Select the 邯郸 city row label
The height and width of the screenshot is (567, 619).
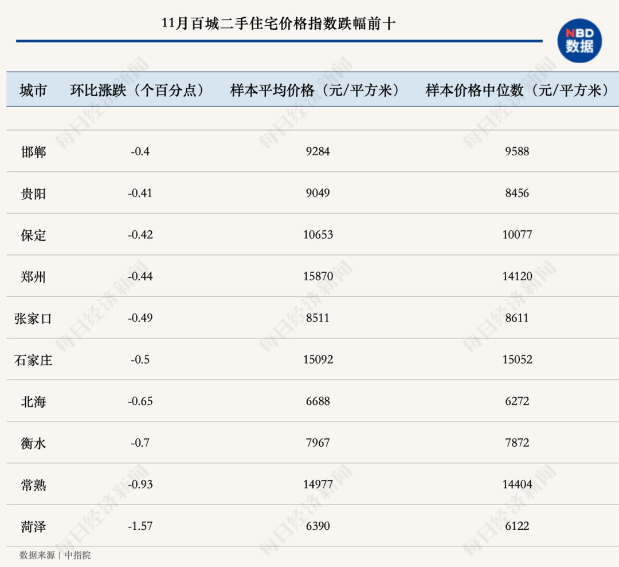pyautogui.click(x=33, y=152)
